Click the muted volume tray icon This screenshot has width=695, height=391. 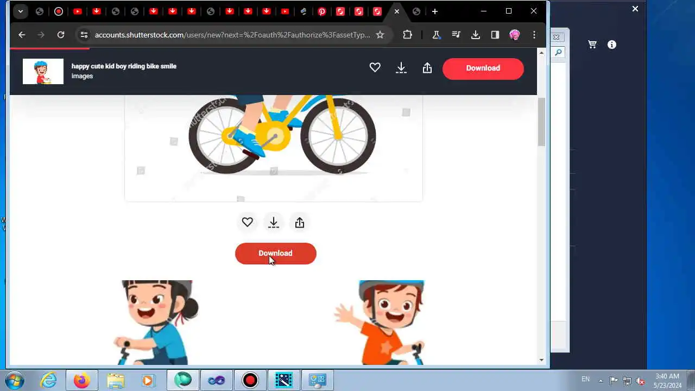[641, 380]
